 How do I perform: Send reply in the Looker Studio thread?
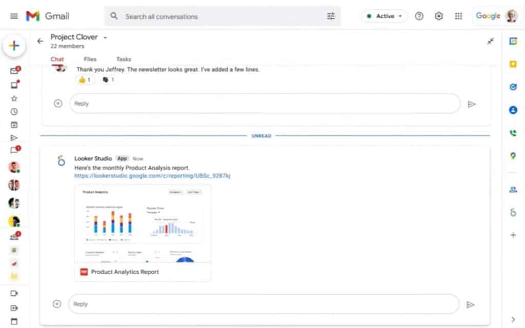pyautogui.click(x=471, y=304)
